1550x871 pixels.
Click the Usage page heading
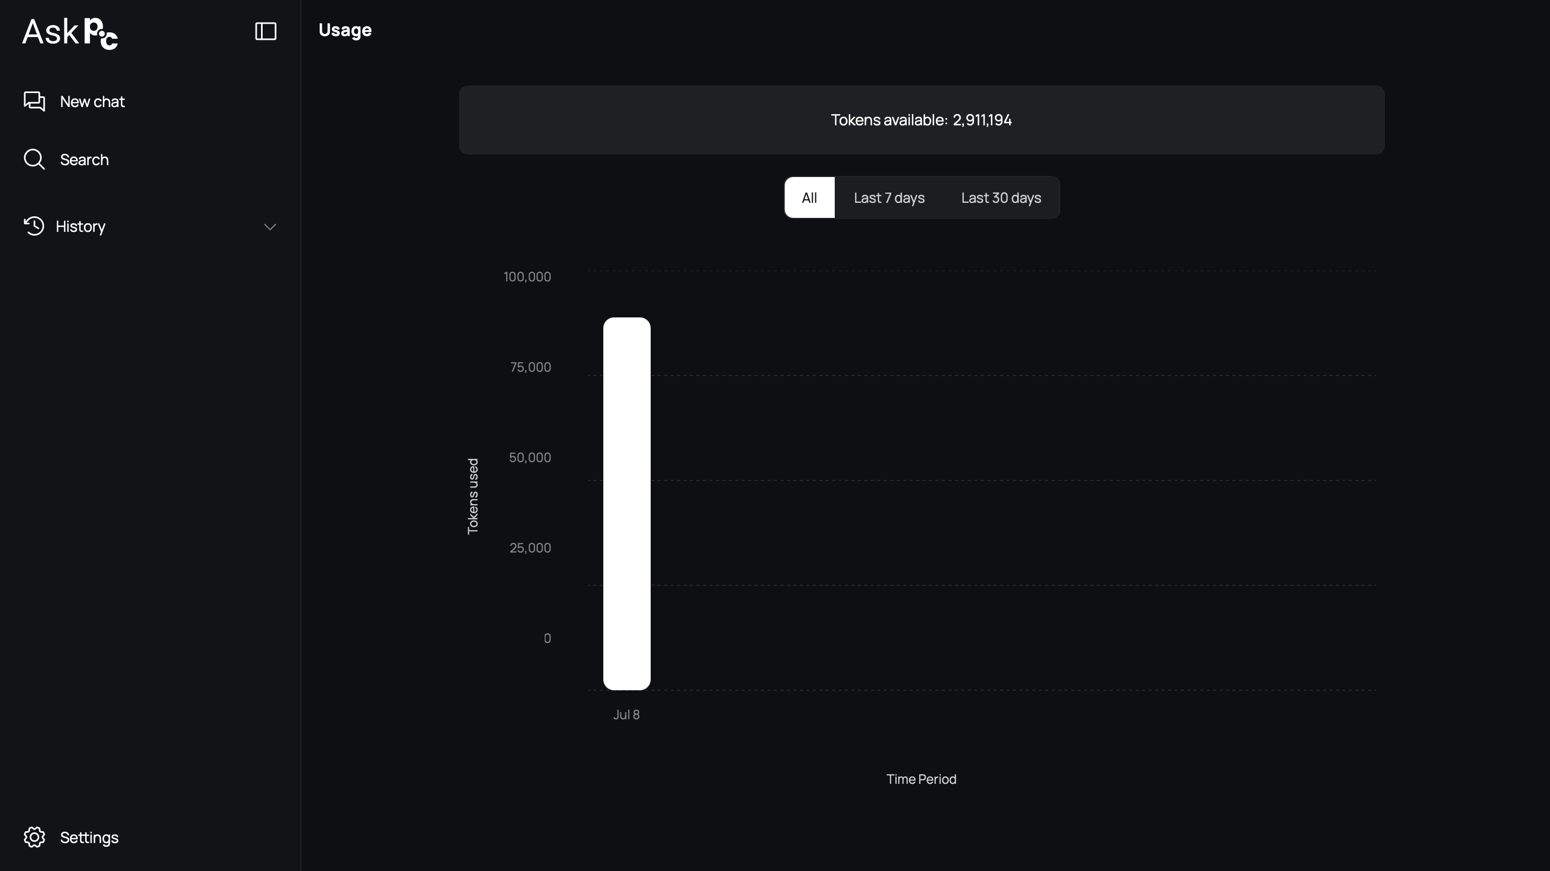[345, 30]
